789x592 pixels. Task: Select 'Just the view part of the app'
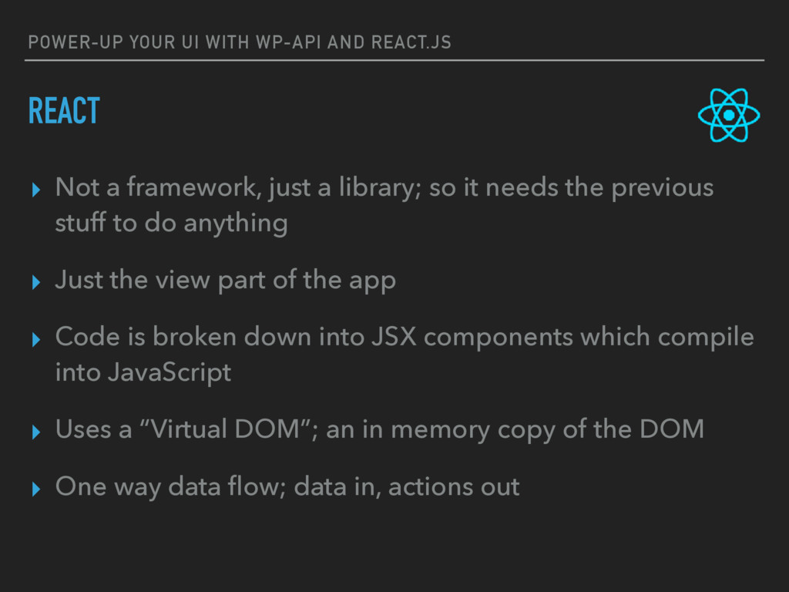226,281
